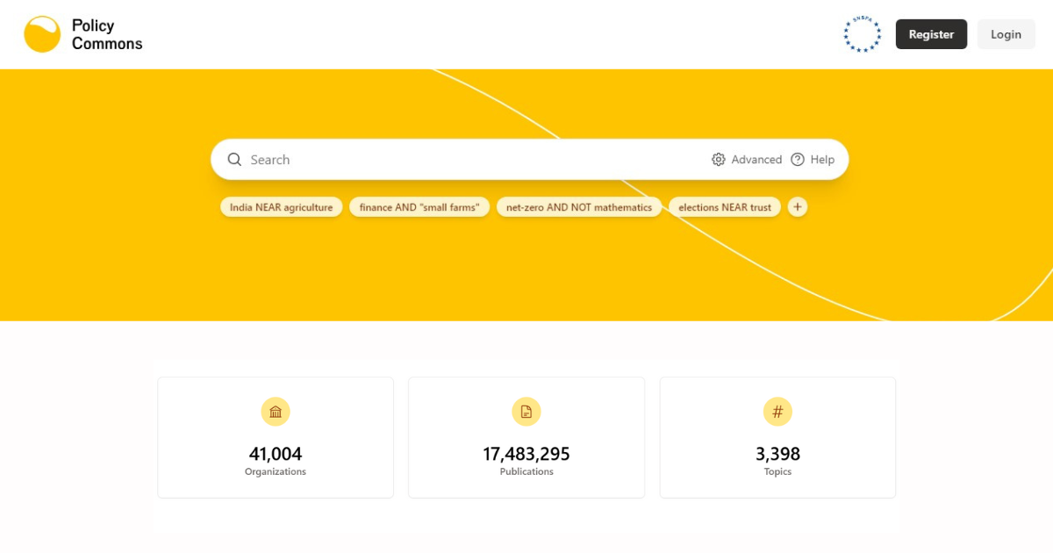Viewport: 1053px width, 553px height.
Task: View the 3,398 Topics card
Action: (777, 438)
